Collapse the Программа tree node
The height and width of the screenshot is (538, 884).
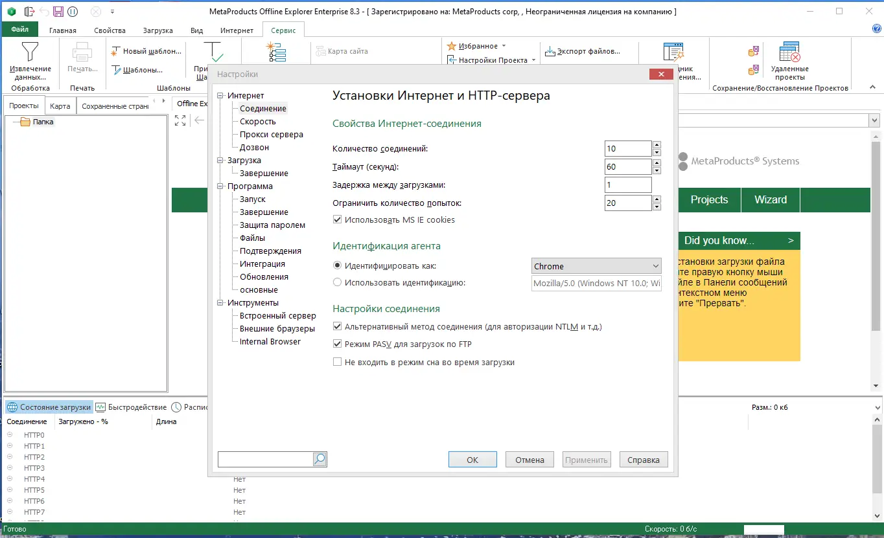222,186
